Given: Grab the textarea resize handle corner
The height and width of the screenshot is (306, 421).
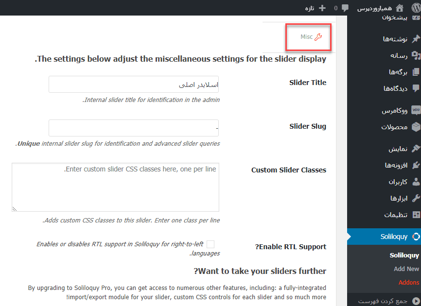Looking at the screenshot, I should coord(15,209).
